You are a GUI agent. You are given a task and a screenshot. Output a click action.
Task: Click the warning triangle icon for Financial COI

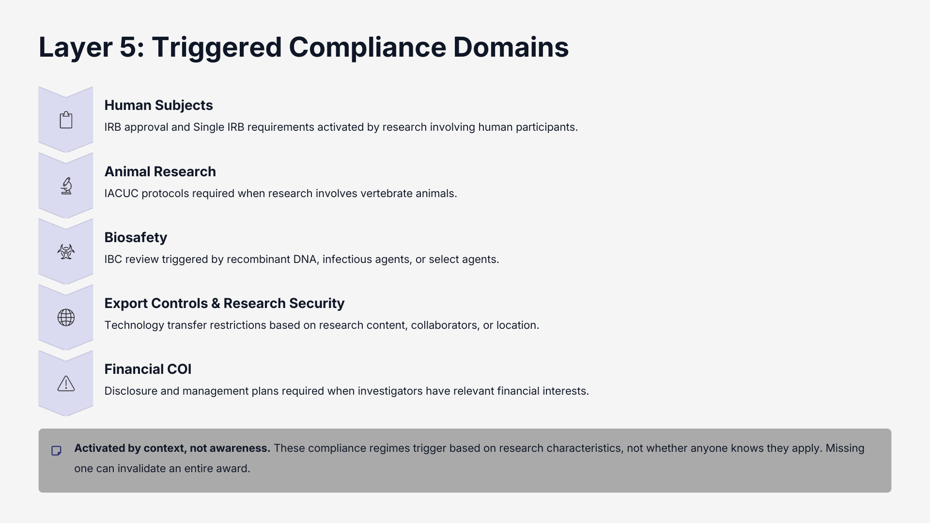pyautogui.click(x=66, y=384)
